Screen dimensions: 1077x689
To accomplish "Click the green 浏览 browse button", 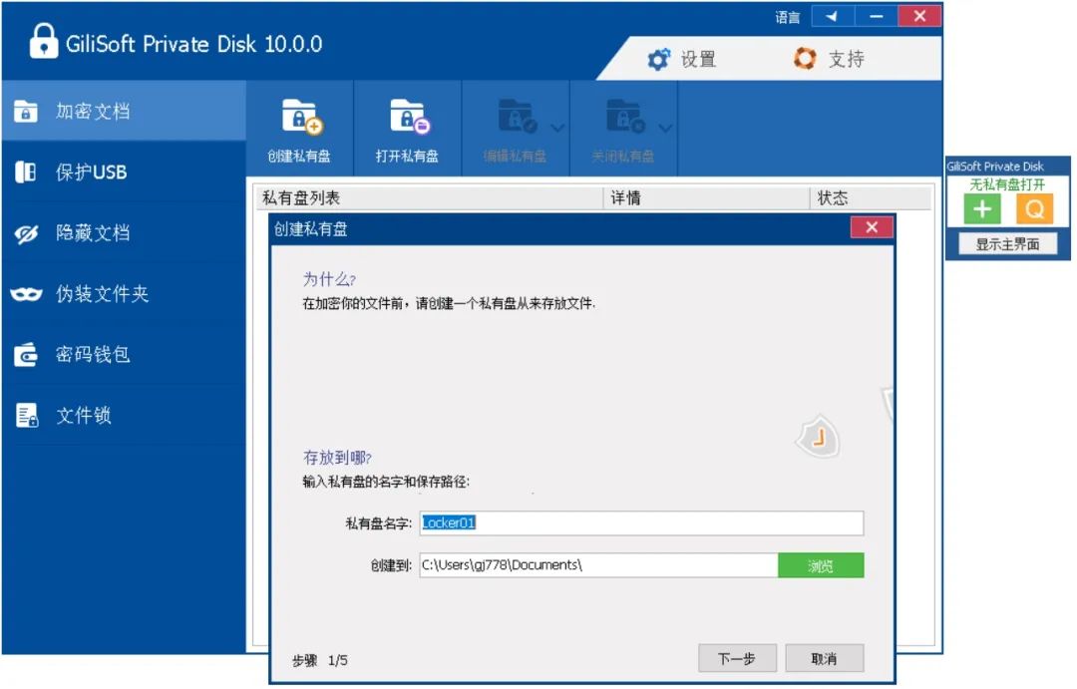I will [821, 565].
